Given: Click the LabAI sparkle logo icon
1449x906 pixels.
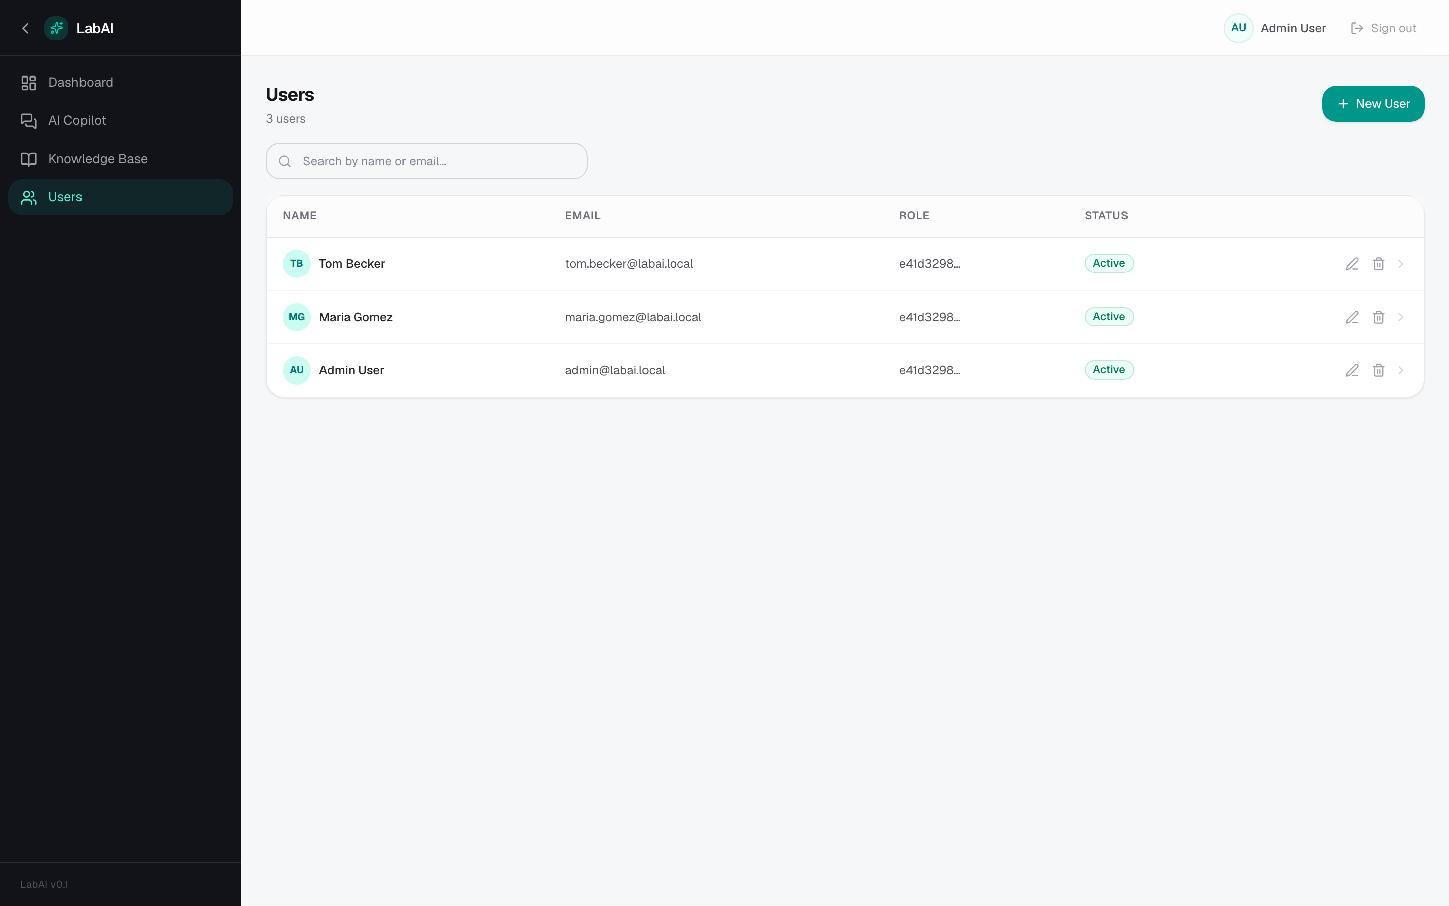Looking at the screenshot, I should pos(56,28).
